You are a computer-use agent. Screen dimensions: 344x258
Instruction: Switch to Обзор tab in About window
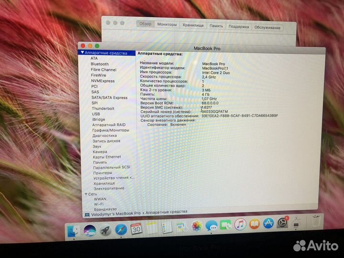click(x=145, y=24)
